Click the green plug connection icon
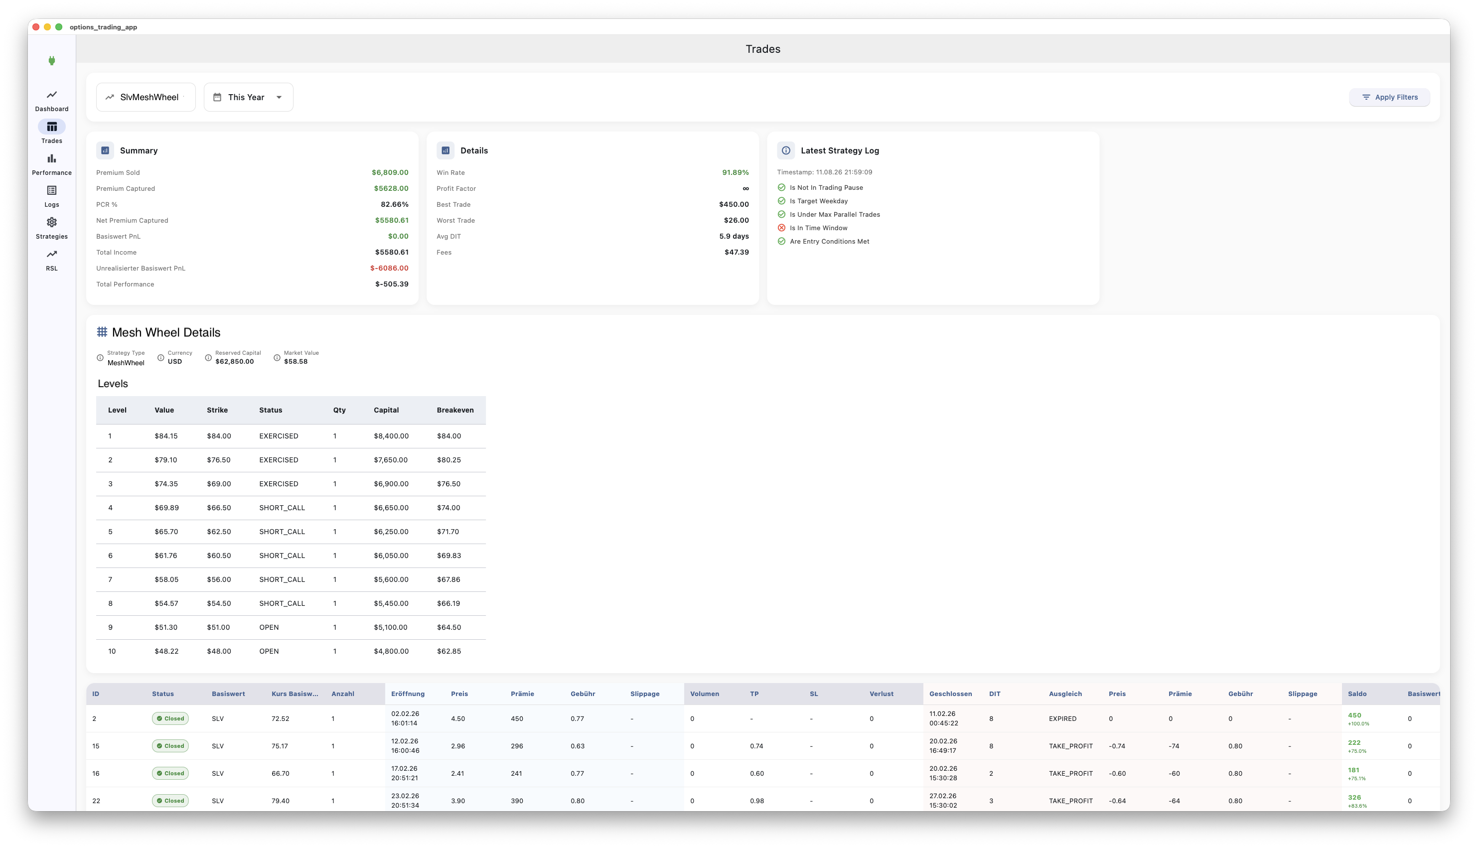Image resolution: width=1478 pixels, height=848 pixels. [x=51, y=61]
